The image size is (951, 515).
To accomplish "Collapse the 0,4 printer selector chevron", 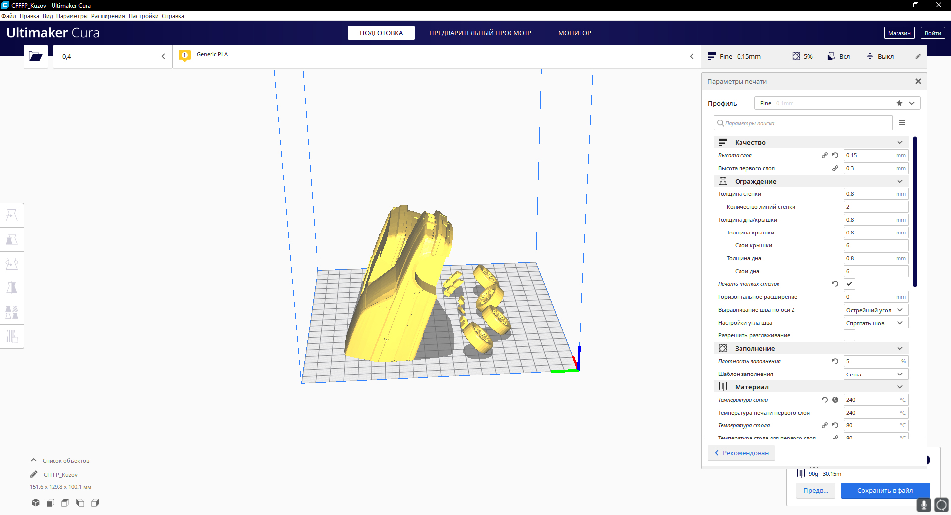I will 163,56.
